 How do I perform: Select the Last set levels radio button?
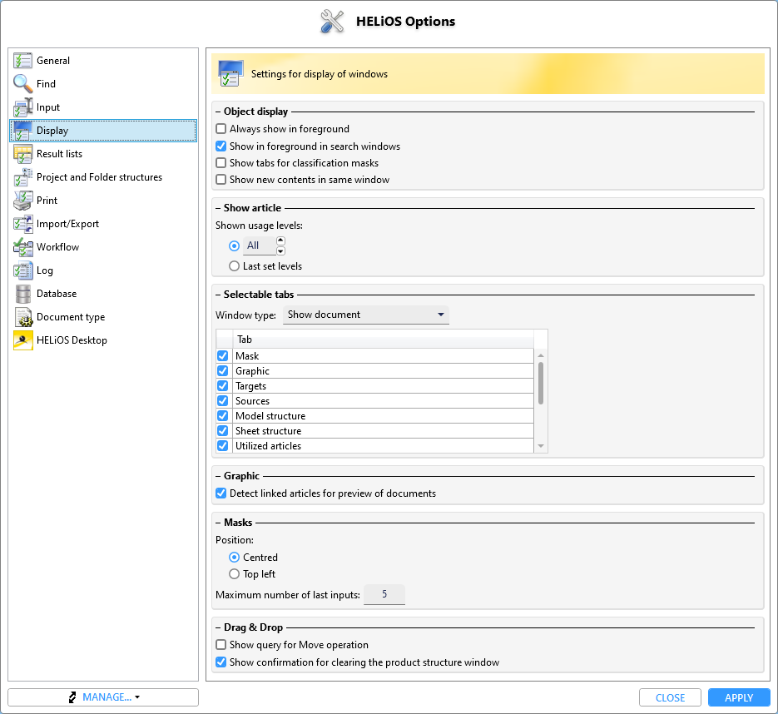click(234, 266)
